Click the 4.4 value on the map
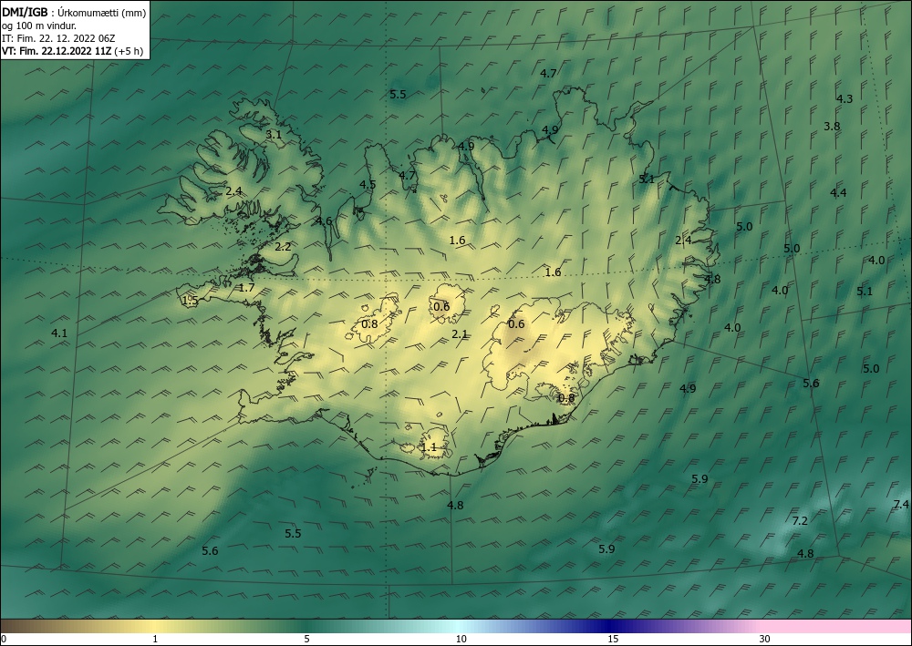 tap(838, 193)
